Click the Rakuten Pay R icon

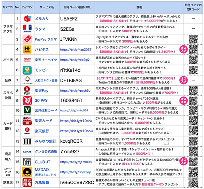pyautogui.click(x=27, y=90)
